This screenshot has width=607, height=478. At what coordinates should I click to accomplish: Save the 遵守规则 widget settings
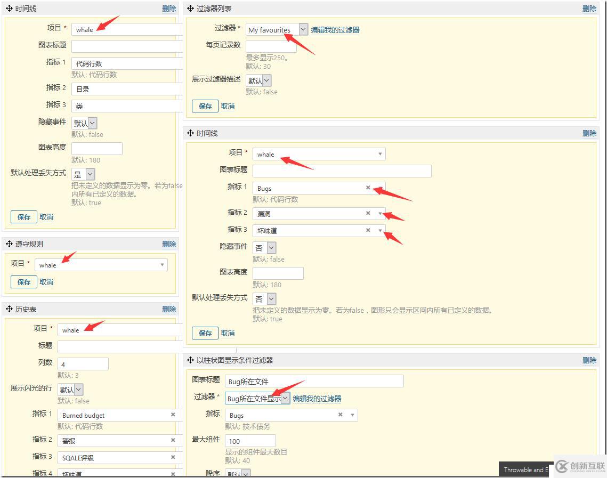pos(24,282)
